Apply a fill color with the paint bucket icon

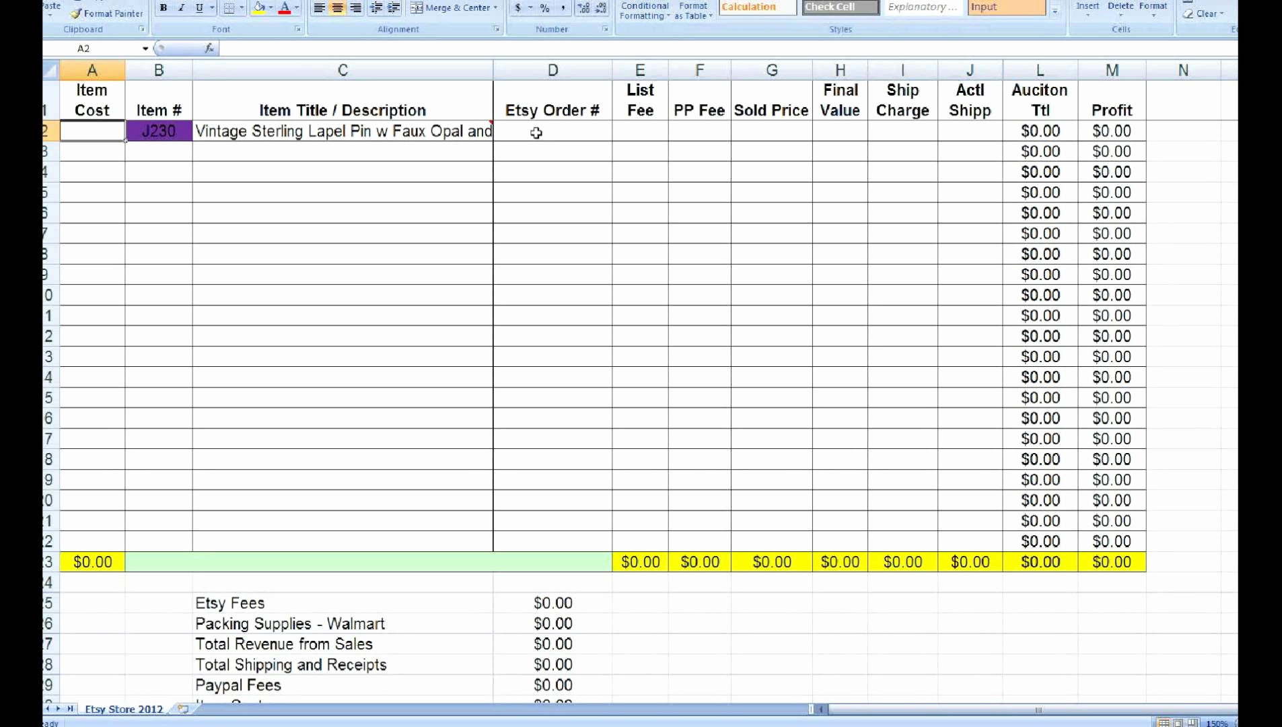[x=260, y=7]
